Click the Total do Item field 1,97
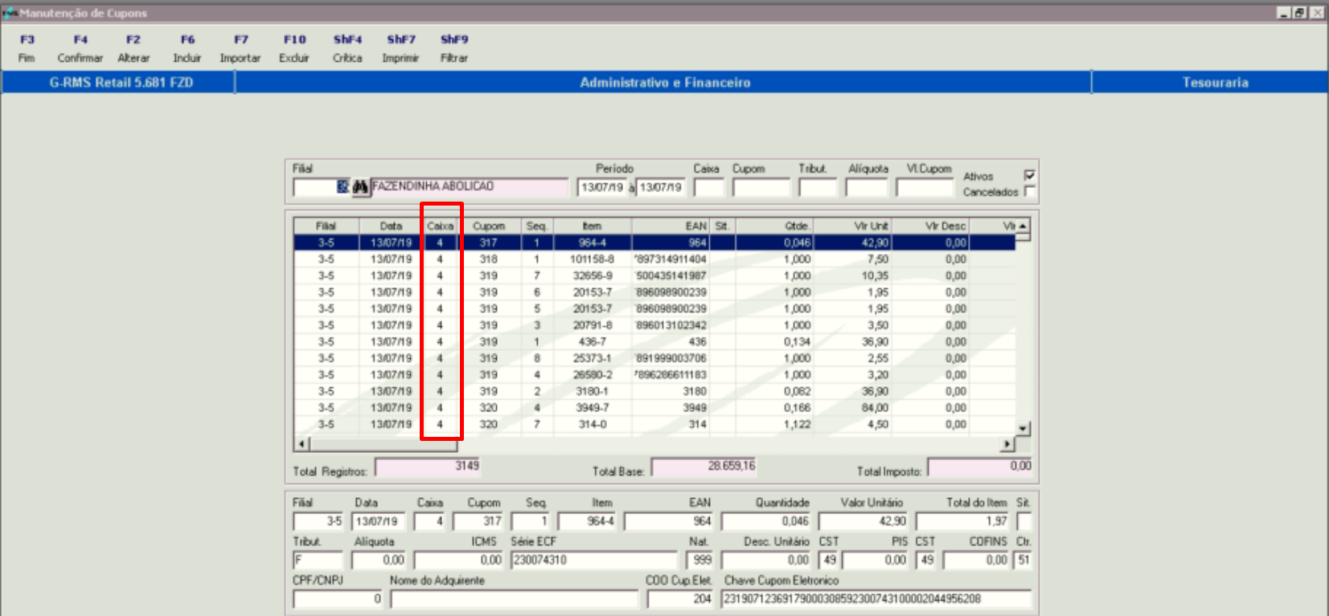The height and width of the screenshot is (616, 1329). pyautogui.click(x=962, y=521)
